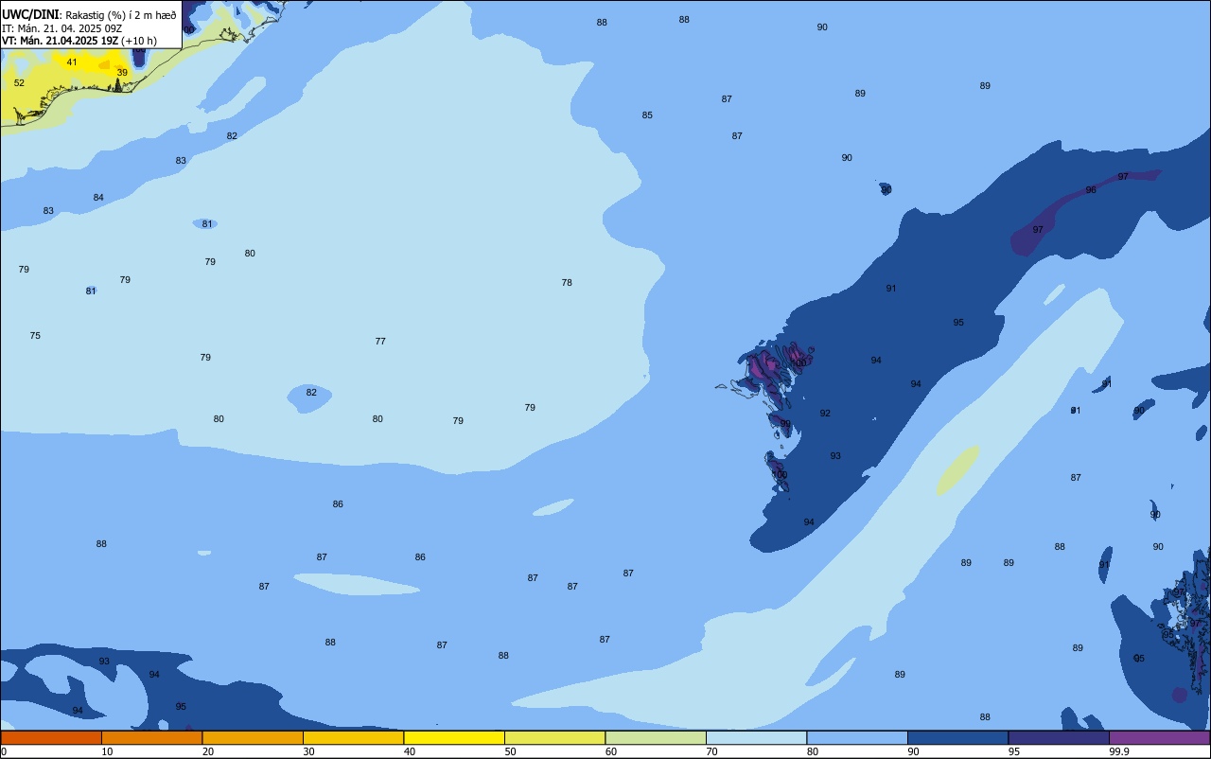Pick the medium blue 80–90 legend swatch
This screenshot has width=1211, height=759.
click(857, 737)
